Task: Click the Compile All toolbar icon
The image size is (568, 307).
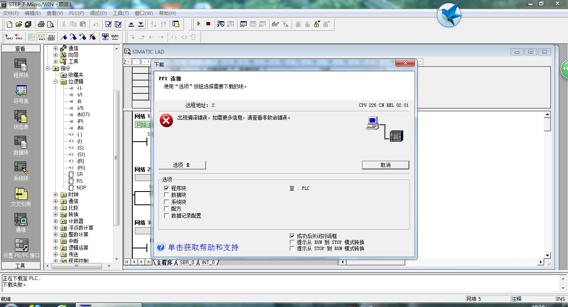Action: click(x=118, y=24)
